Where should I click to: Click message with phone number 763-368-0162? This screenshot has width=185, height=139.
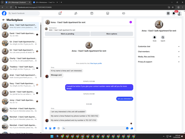[x=74, y=116]
